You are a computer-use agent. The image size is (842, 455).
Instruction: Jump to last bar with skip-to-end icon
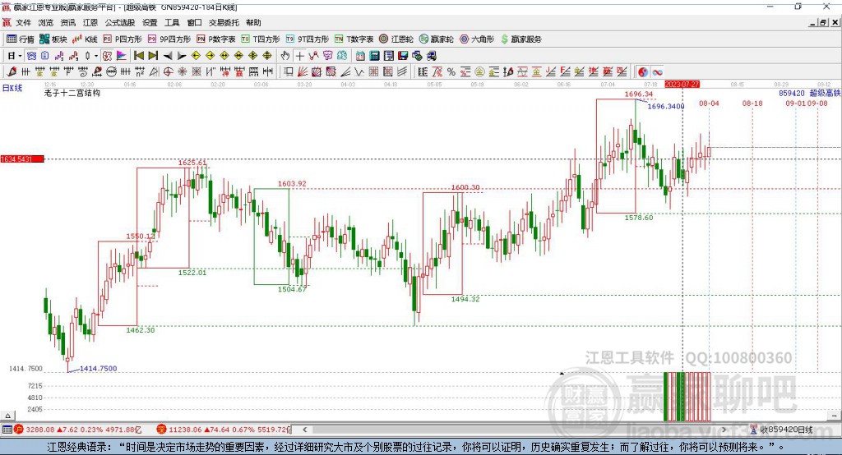click(153, 56)
